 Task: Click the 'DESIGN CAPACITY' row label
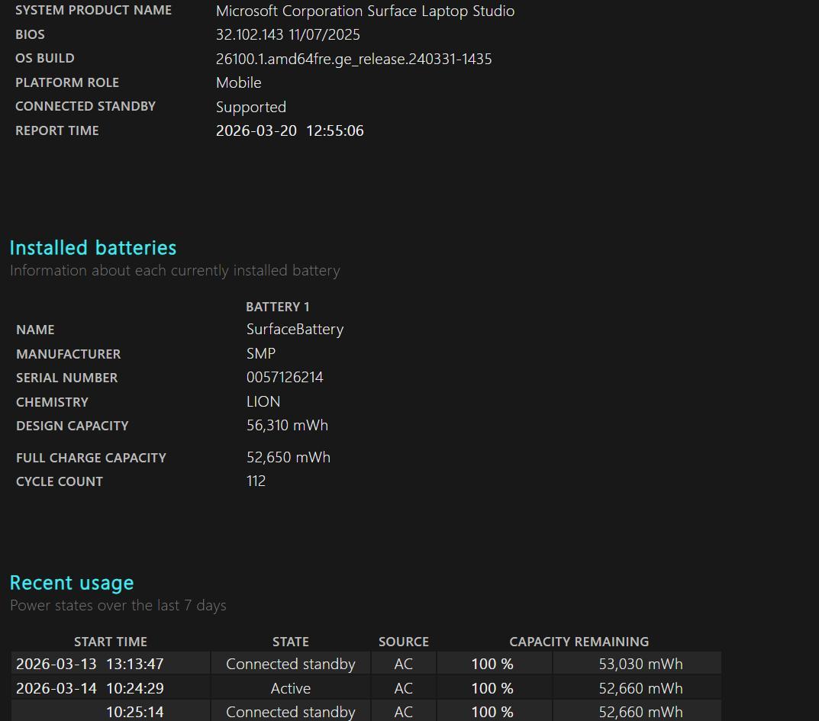[x=72, y=426]
